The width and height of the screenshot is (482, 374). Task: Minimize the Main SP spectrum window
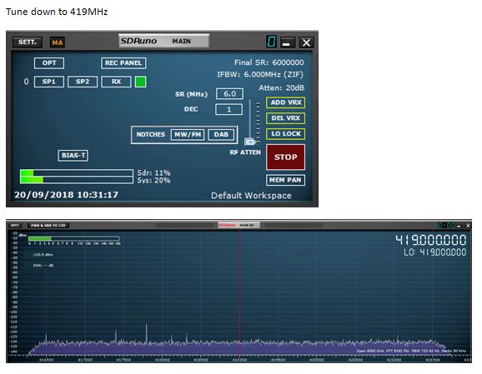coord(459,226)
